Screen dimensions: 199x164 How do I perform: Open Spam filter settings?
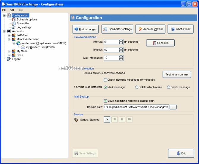click(x=117, y=29)
